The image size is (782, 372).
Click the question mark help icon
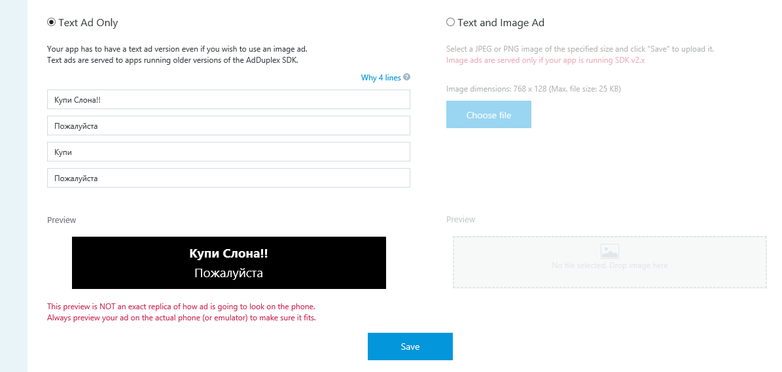coord(407,77)
